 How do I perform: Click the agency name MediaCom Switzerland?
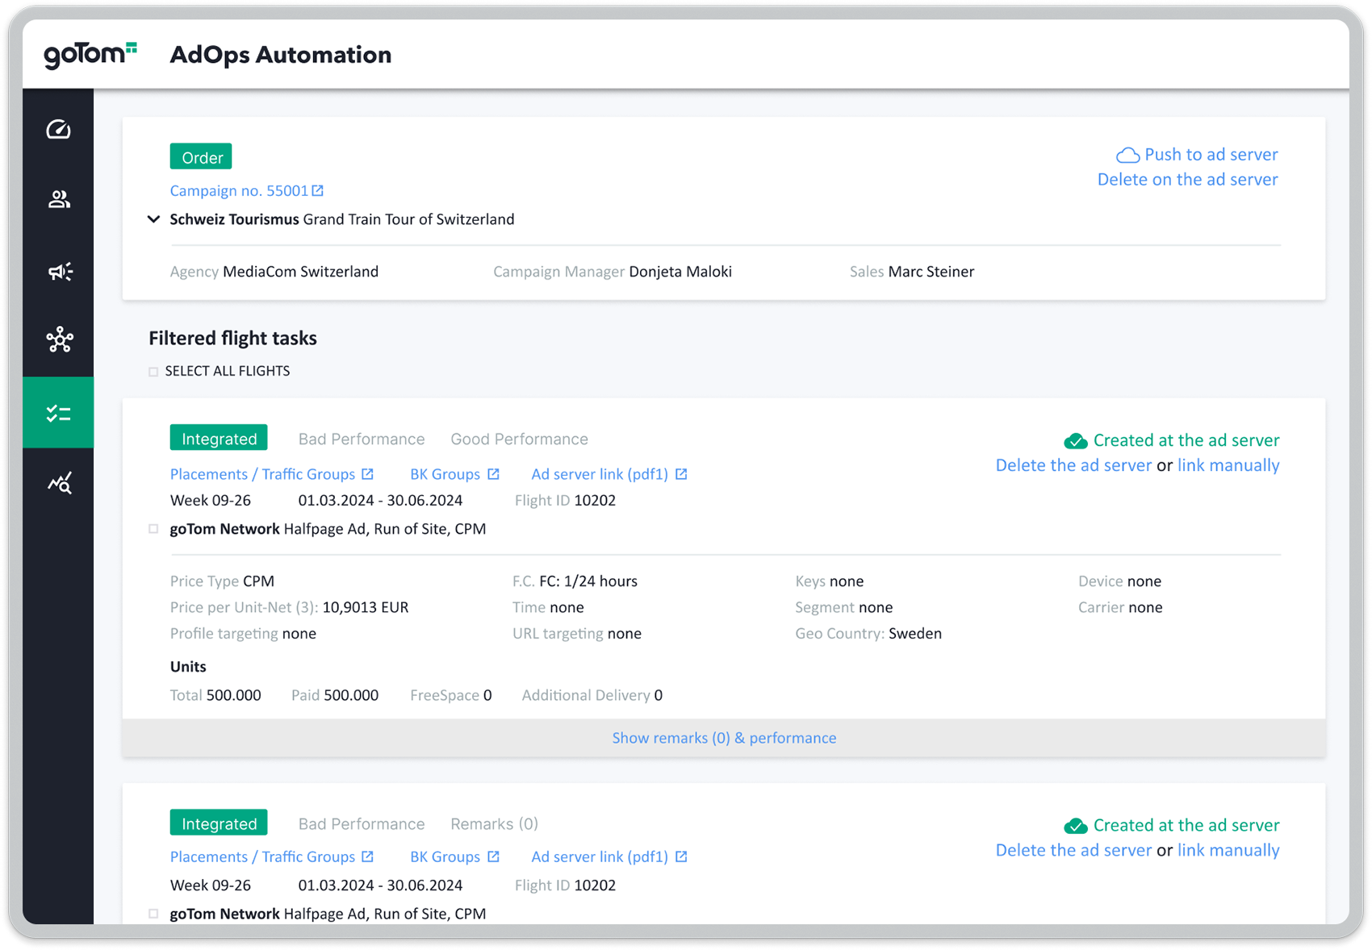(x=300, y=272)
